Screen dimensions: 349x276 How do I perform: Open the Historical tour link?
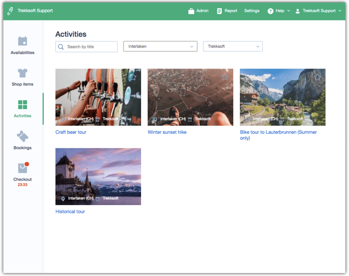[x=70, y=212]
